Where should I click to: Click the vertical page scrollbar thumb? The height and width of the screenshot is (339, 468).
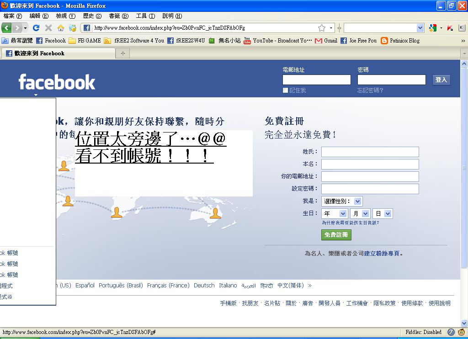464,168
